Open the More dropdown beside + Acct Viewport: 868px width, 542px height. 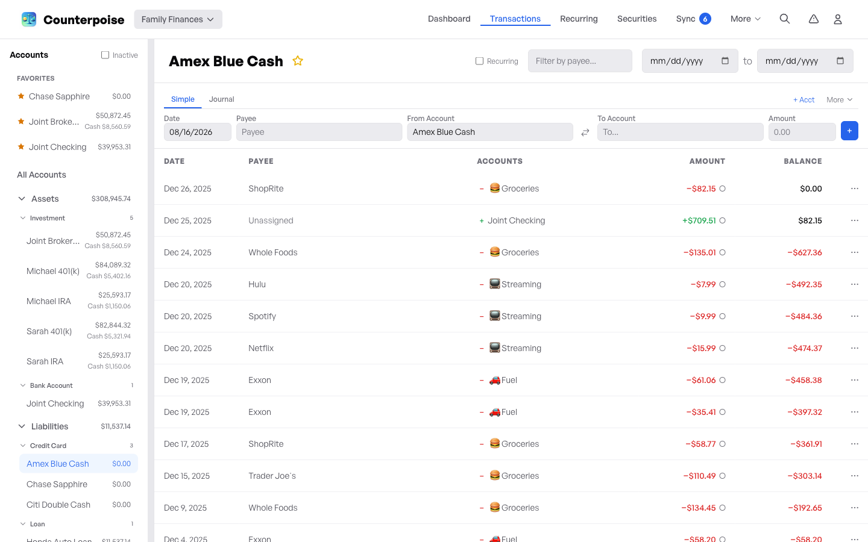pyautogui.click(x=840, y=100)
